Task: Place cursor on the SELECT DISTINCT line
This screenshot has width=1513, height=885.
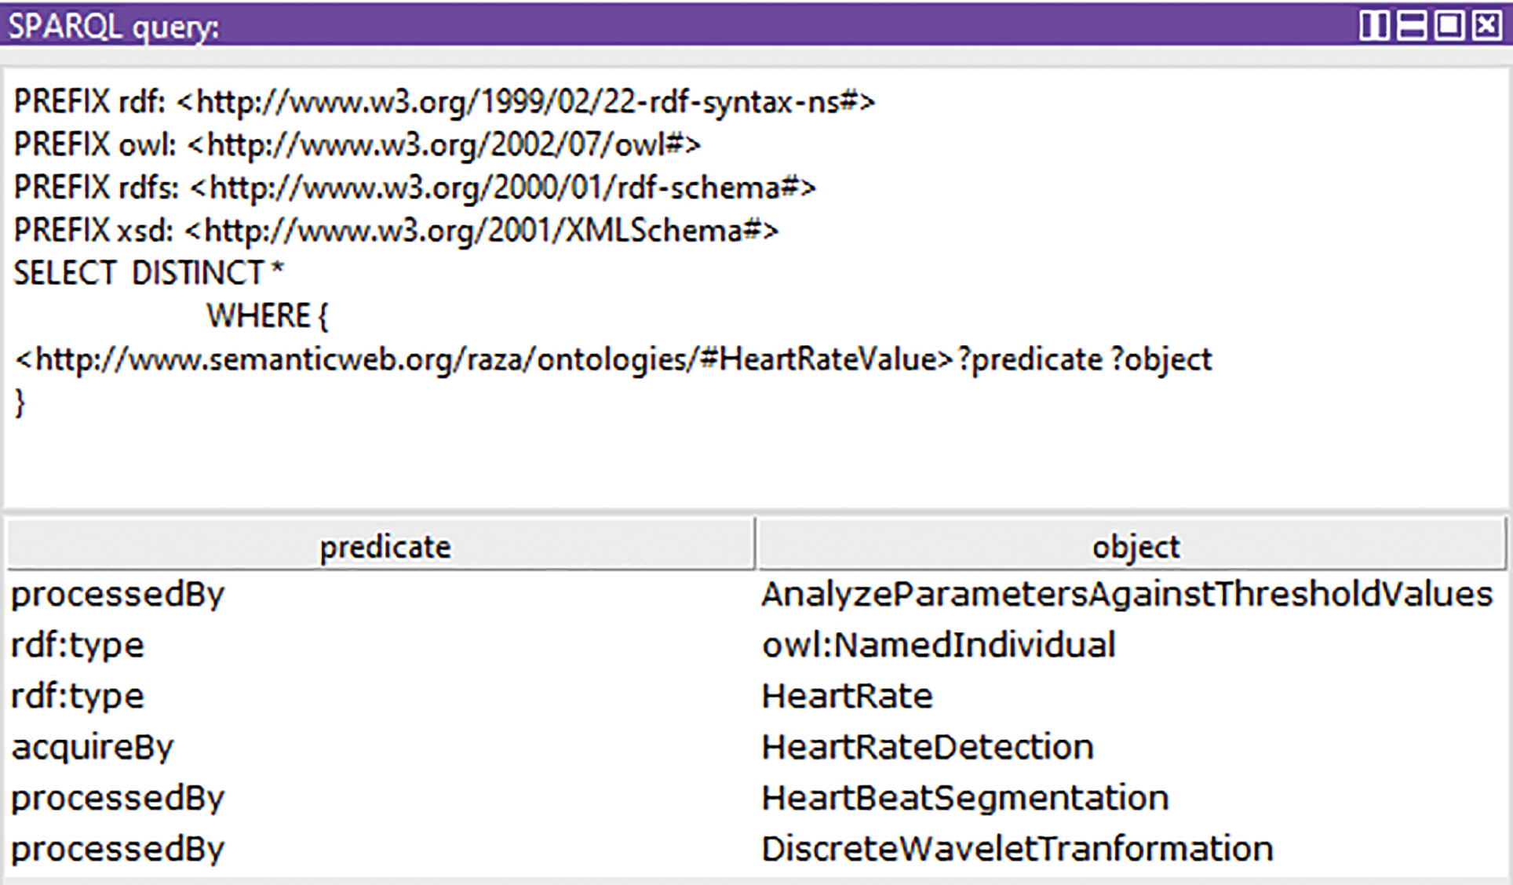Action: click(148, 273)
